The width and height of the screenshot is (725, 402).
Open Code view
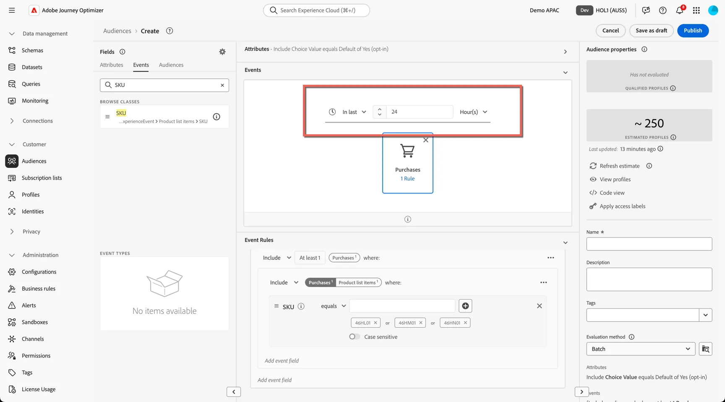click(x=607, y=193)
